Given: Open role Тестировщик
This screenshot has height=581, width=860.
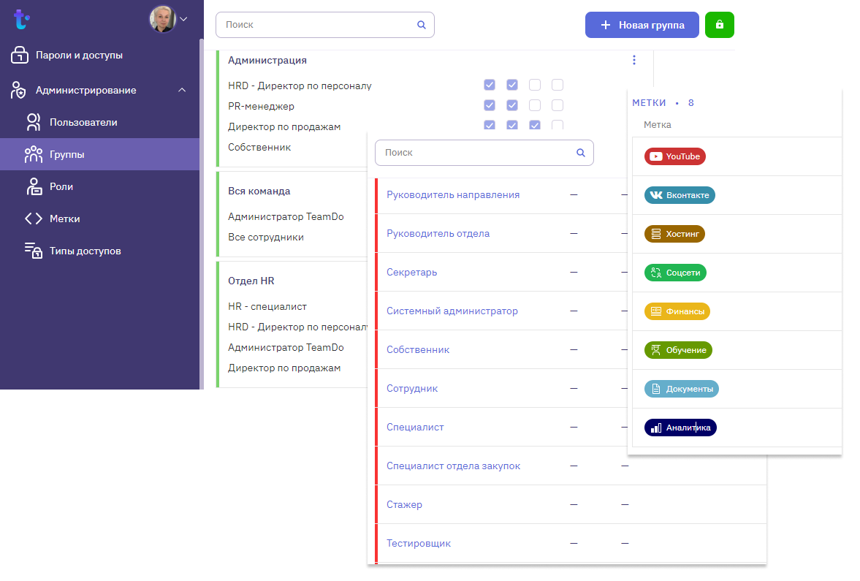Looking at the screenshot, I should pos(419,543).
